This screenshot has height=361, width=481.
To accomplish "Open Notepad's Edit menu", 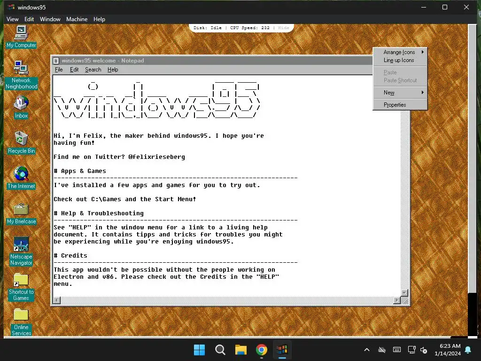I will [x=74, y=70].
